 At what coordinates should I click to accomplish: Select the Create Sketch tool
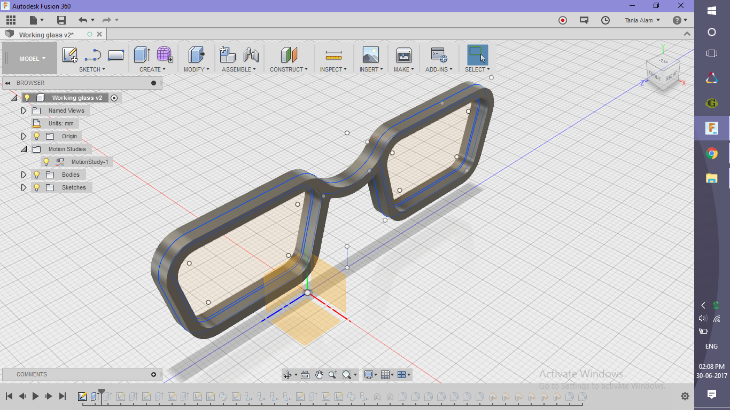(70, 55)
